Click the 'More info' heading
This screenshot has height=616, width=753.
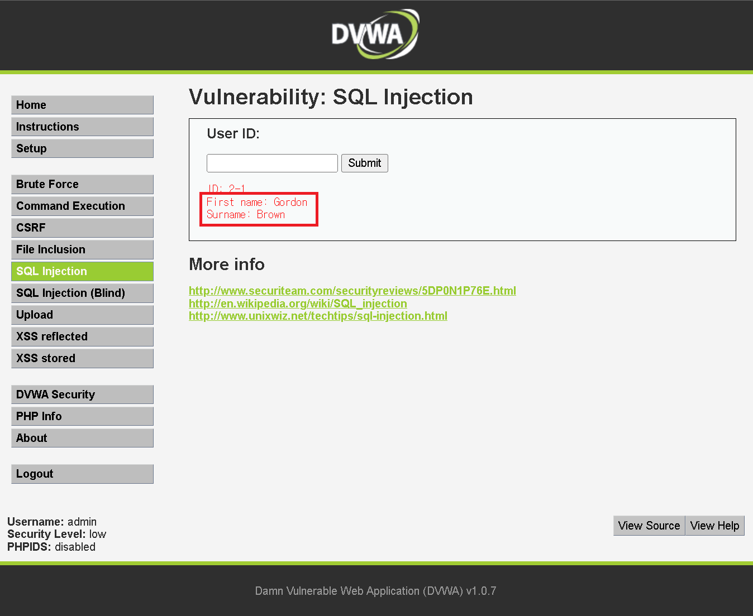click(227, 264)
